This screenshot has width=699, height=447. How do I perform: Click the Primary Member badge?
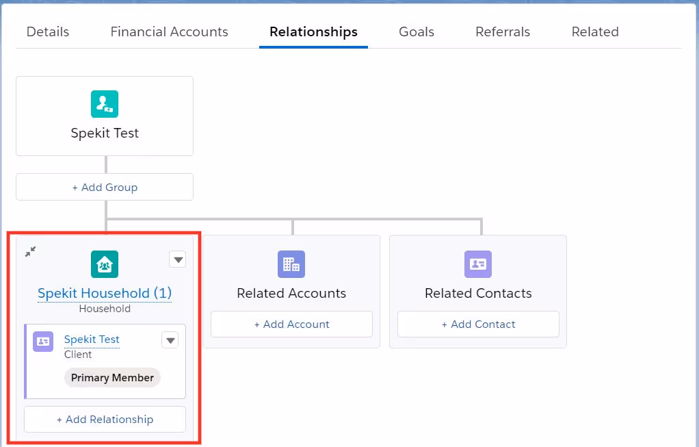pyautogui.click(x=112, y=377)
